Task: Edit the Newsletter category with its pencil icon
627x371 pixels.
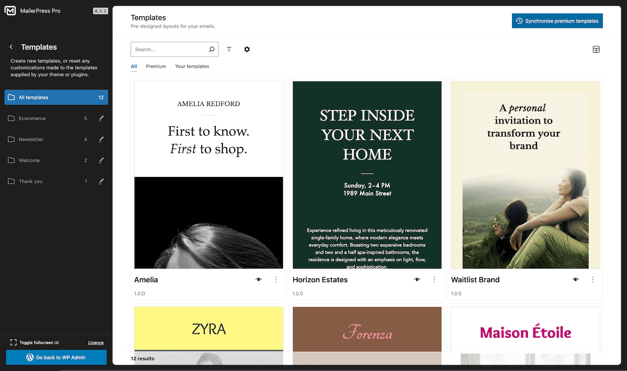Action: [101, 139]
